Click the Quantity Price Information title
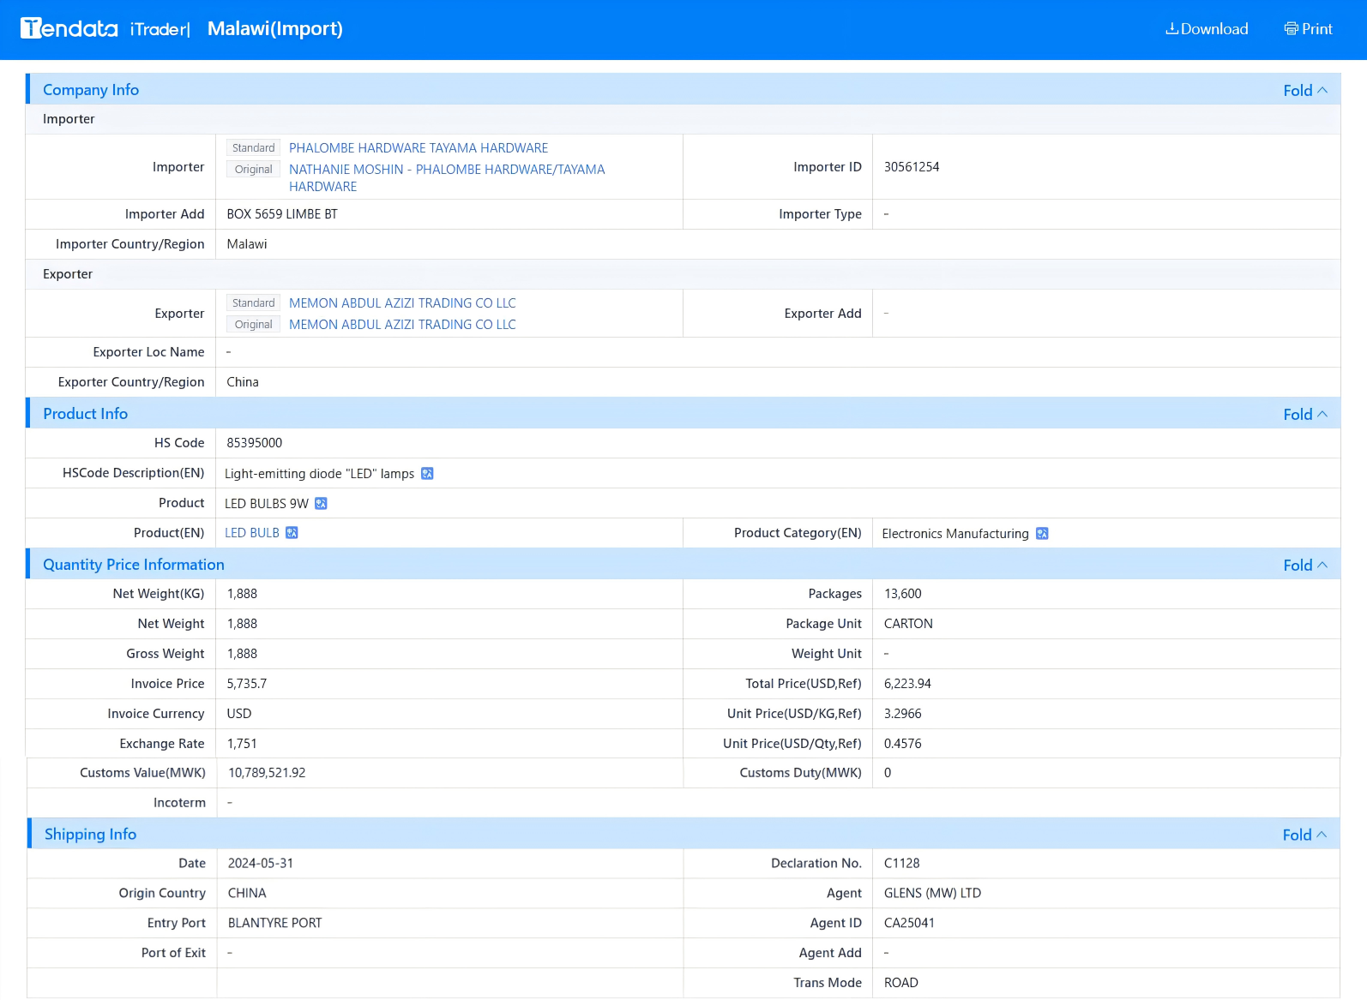This screenshot has height=1000, width=1367. pyautogui.click(x=134, y=565)
